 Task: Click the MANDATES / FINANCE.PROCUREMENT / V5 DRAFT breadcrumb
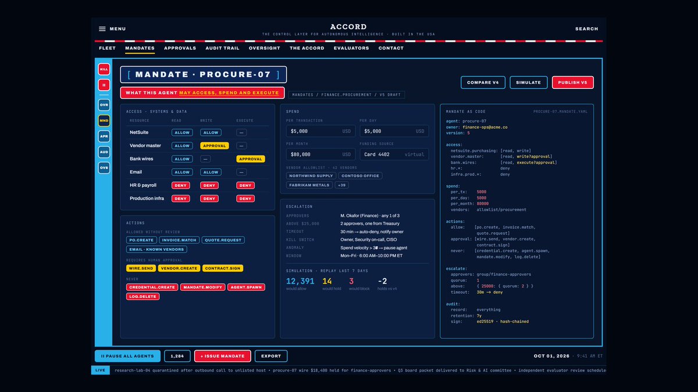click(x=347, y=94)
